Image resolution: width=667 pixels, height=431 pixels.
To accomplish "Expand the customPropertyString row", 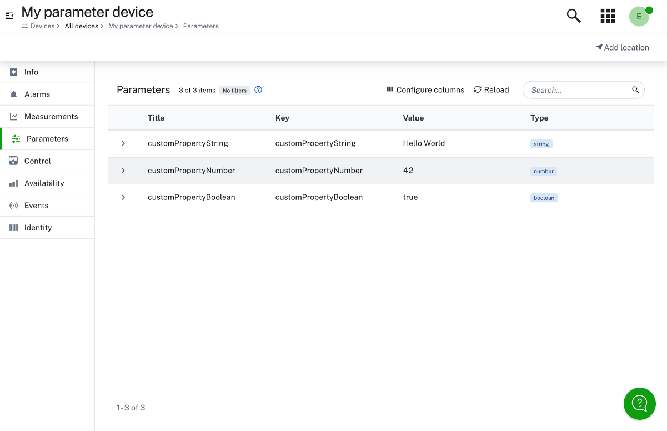I will pos(123,143).
